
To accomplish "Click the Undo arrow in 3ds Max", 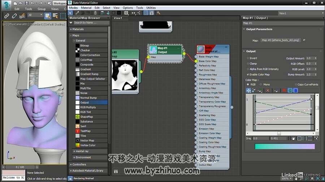I will tap(32, 3).
